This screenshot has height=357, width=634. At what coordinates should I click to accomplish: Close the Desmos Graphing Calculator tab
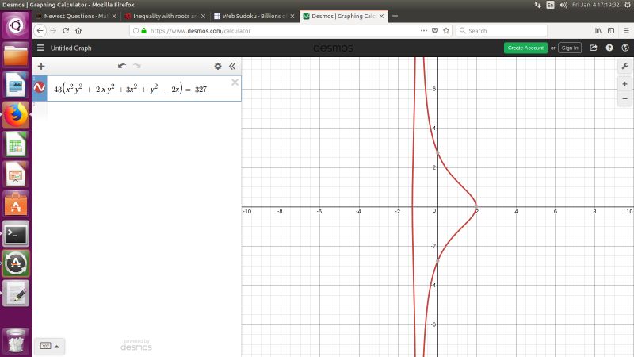click(x=382, y=16)
